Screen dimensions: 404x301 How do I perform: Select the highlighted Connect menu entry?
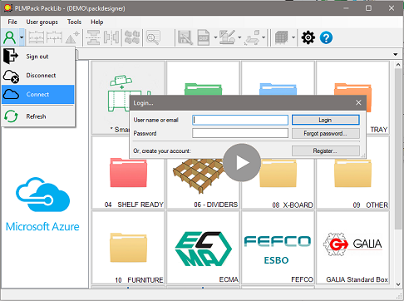38,94
